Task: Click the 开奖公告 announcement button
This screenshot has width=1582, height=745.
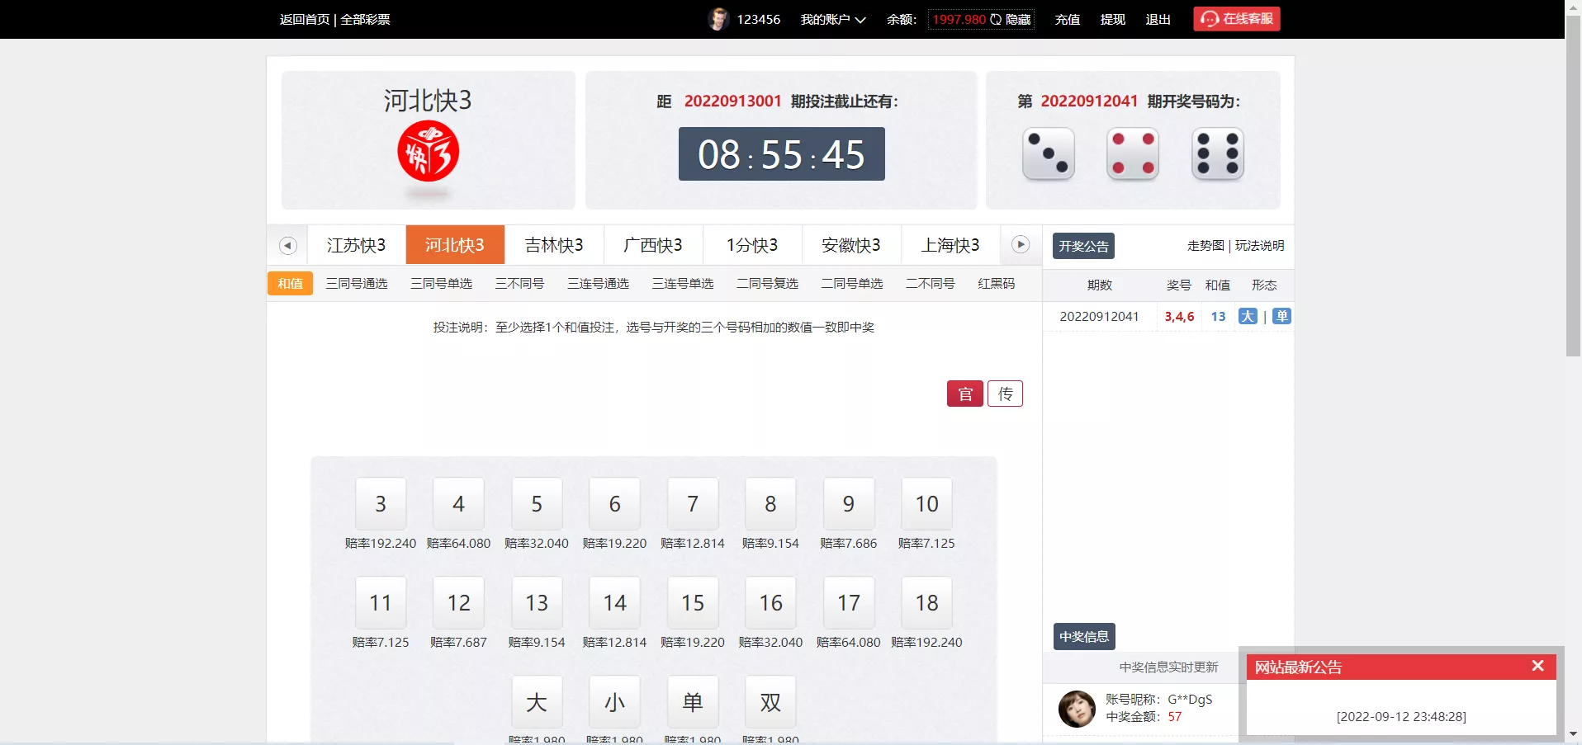Action: pos(1082,245)
